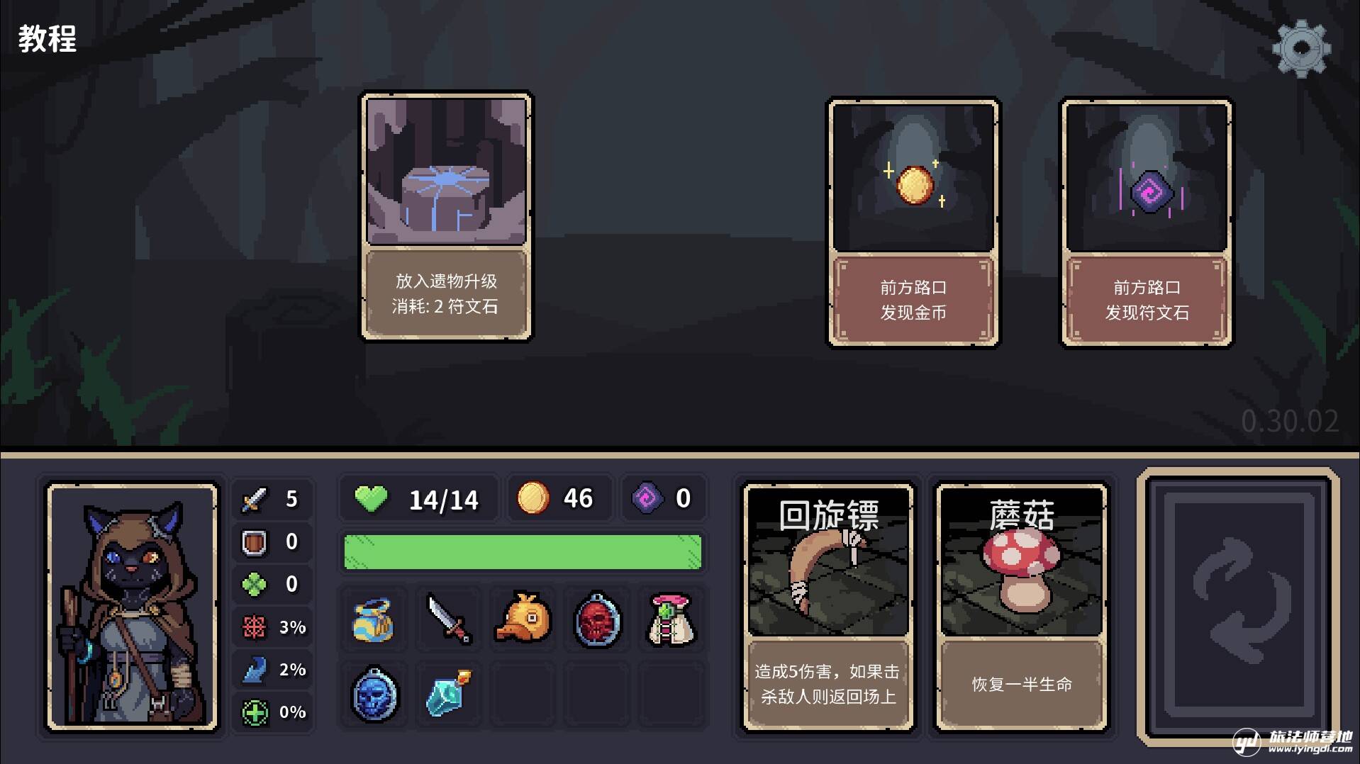The width and height of the screenshot is (1360, 764).
Task: Choose the path card with rune stones
Action: (x=1147, y=223)
